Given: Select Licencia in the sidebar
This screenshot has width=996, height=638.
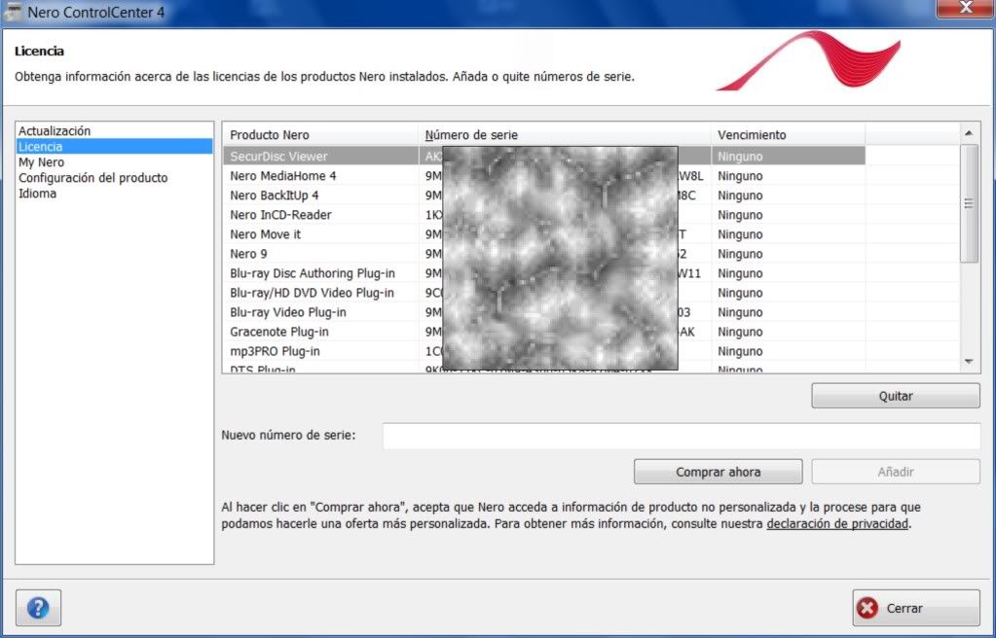Looking at the screenshot, I should (114, 147).
